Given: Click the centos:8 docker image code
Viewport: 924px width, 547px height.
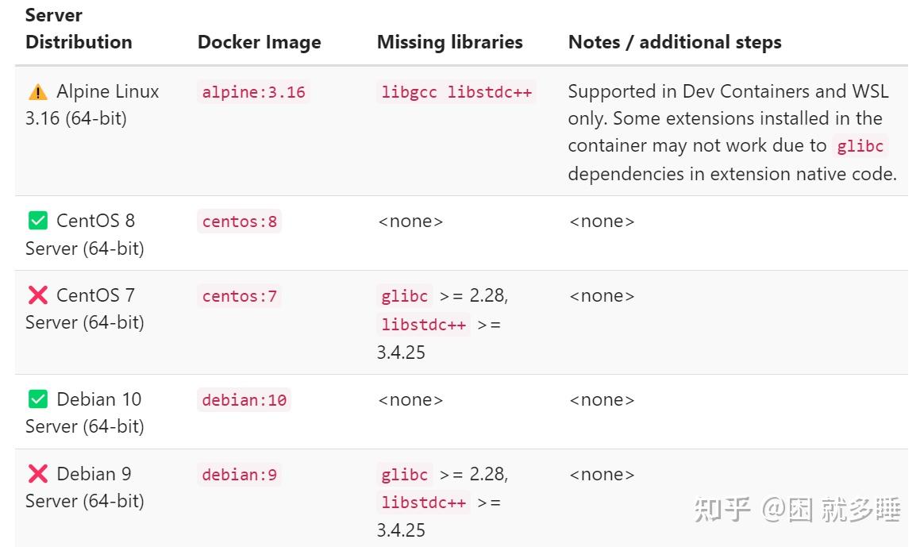Looking at the screenshot, I should pos(239,221).
